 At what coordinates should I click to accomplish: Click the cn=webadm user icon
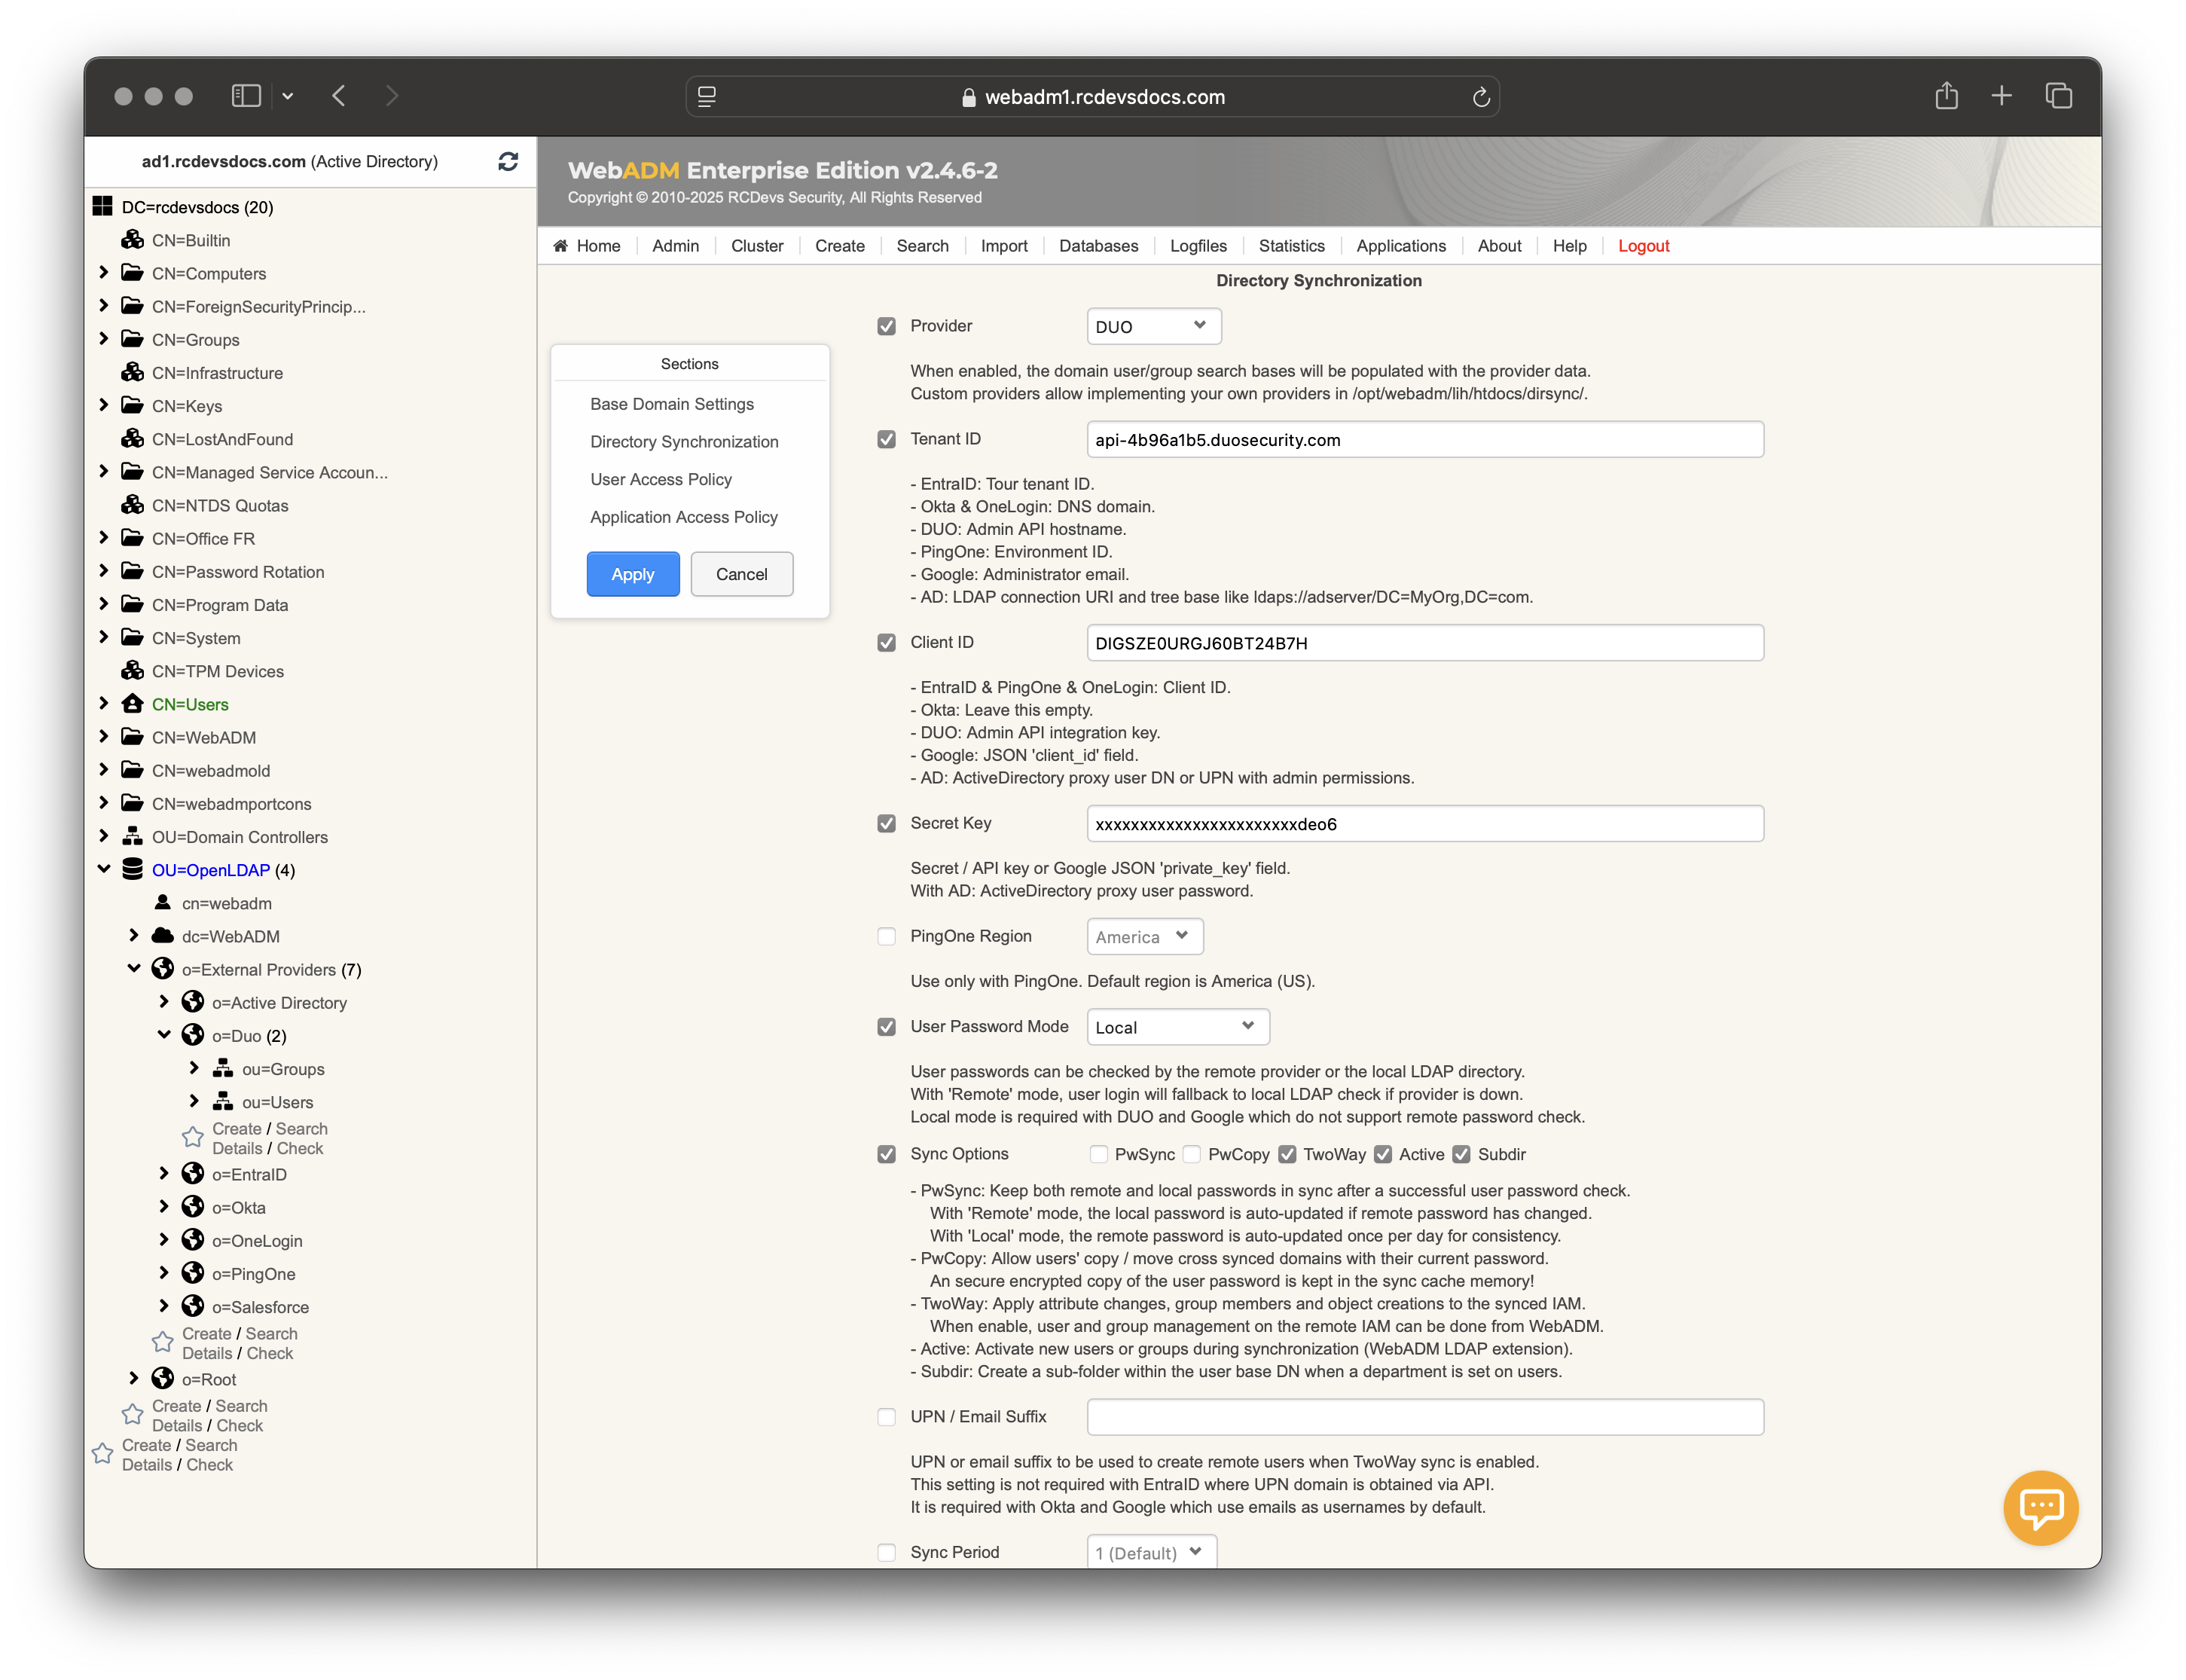tap(162, 902)
